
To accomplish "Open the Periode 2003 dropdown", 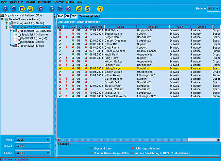I will point(217,8).
